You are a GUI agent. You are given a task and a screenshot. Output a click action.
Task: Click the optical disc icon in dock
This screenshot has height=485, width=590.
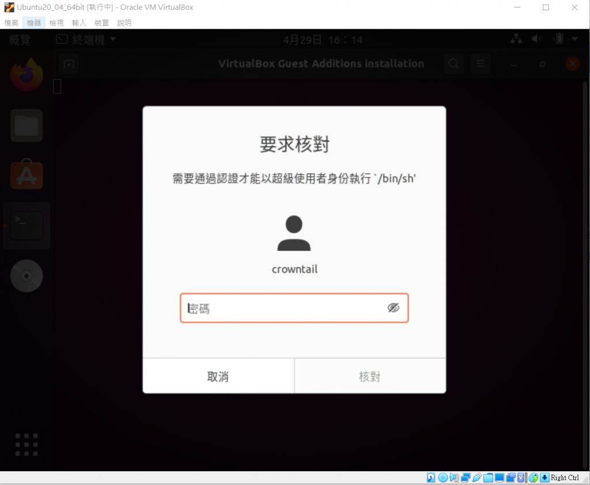[x=27, y=276]
